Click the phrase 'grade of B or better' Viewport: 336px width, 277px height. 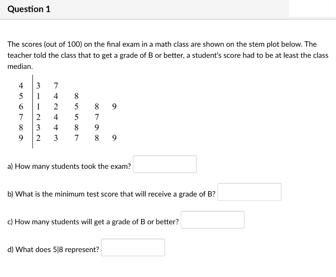pos(142,222)
